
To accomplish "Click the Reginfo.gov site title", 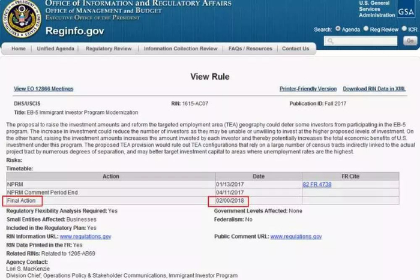I will click(x=75, y=31).
